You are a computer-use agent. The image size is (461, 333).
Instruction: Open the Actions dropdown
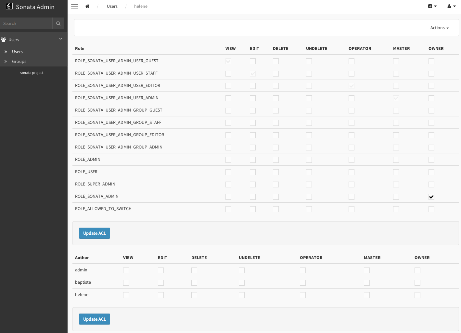(439, 28)
